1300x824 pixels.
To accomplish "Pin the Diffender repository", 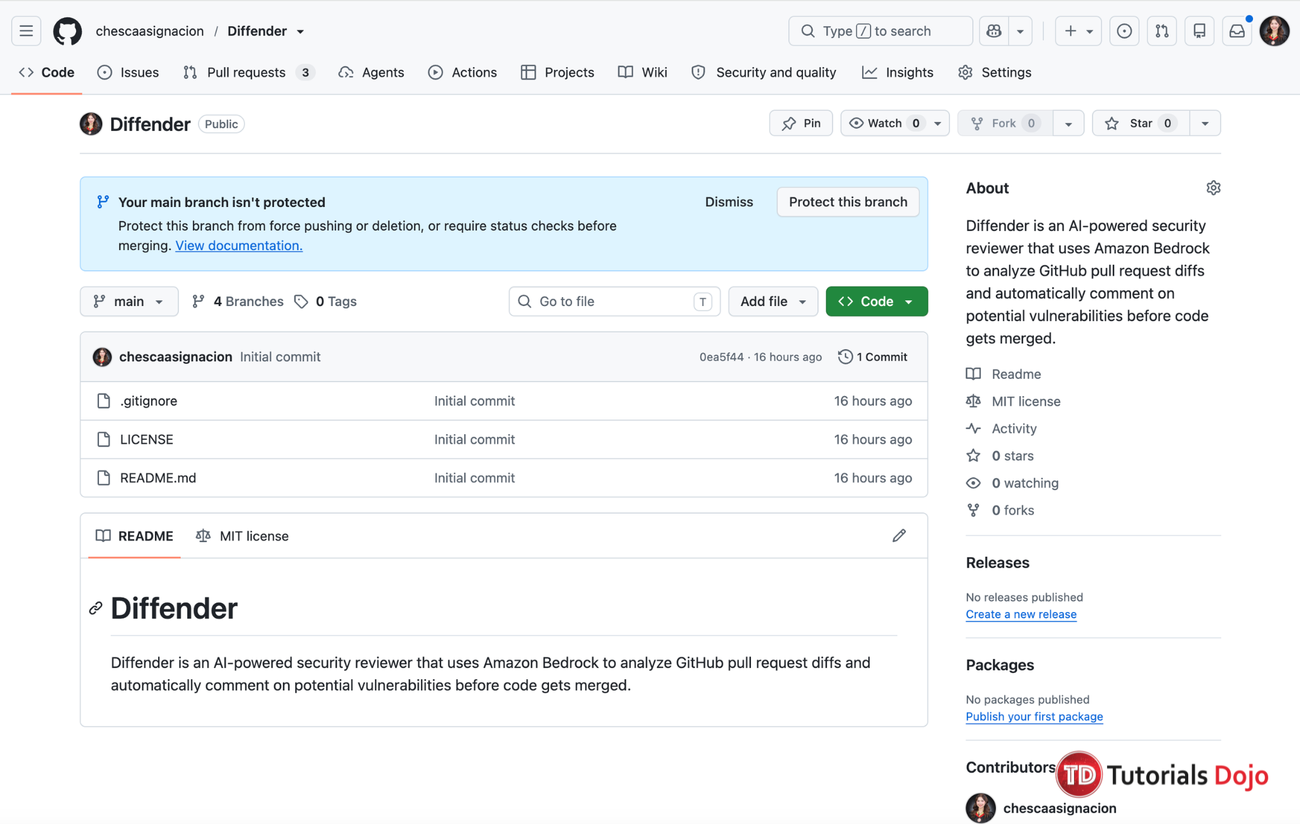I will 801,123.
